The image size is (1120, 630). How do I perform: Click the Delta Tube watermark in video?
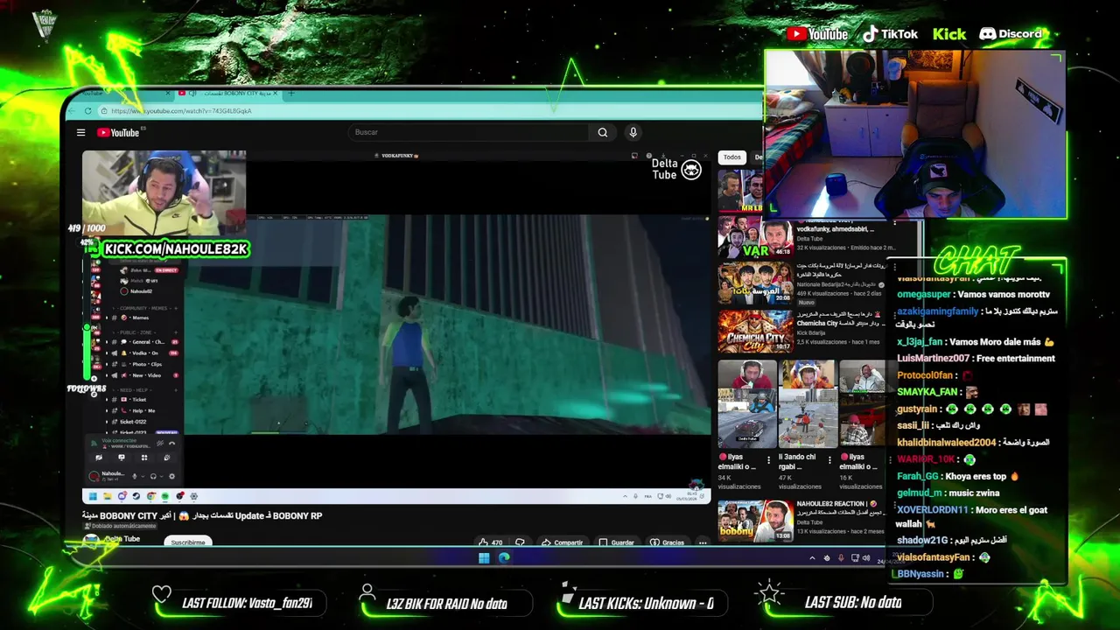tap(676, 169)
